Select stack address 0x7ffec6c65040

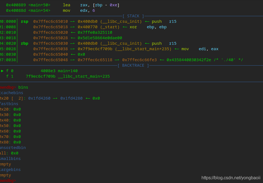tap(51, 55)
